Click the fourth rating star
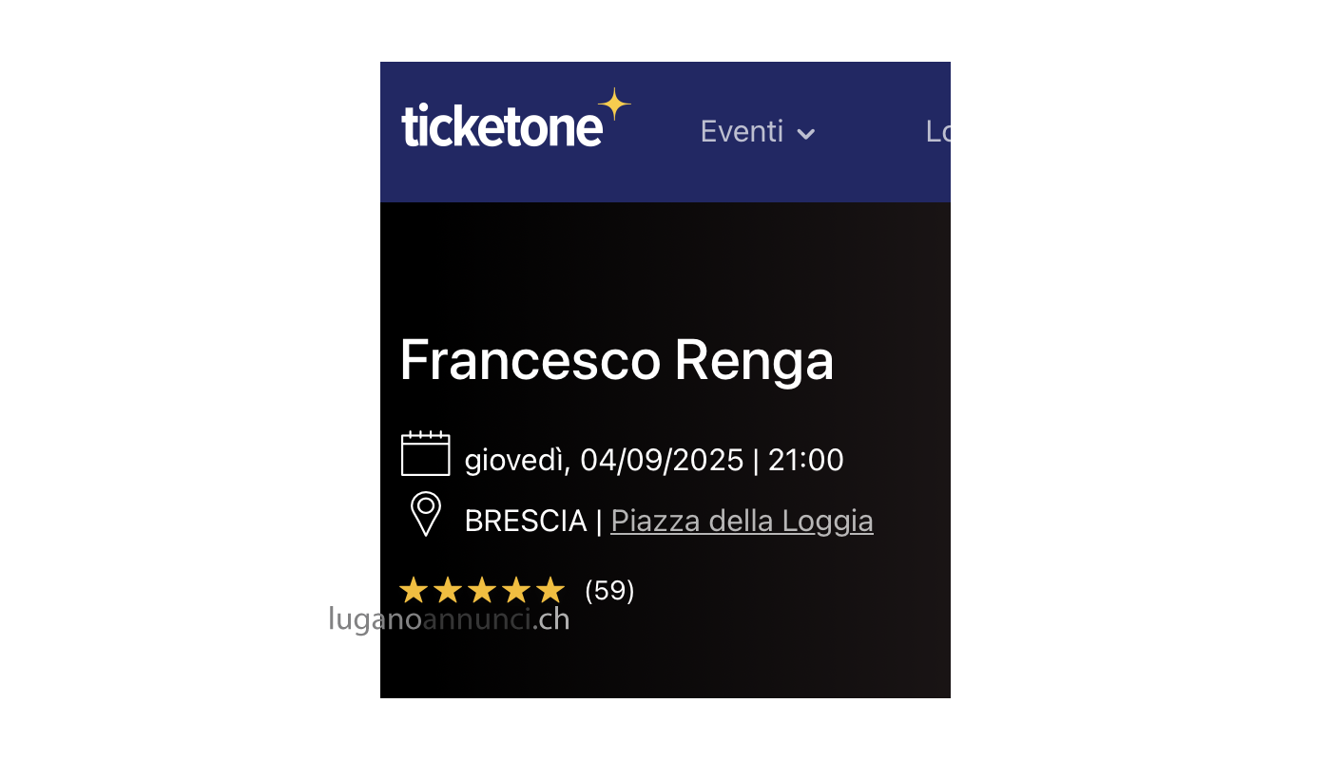 click(516, 590)
